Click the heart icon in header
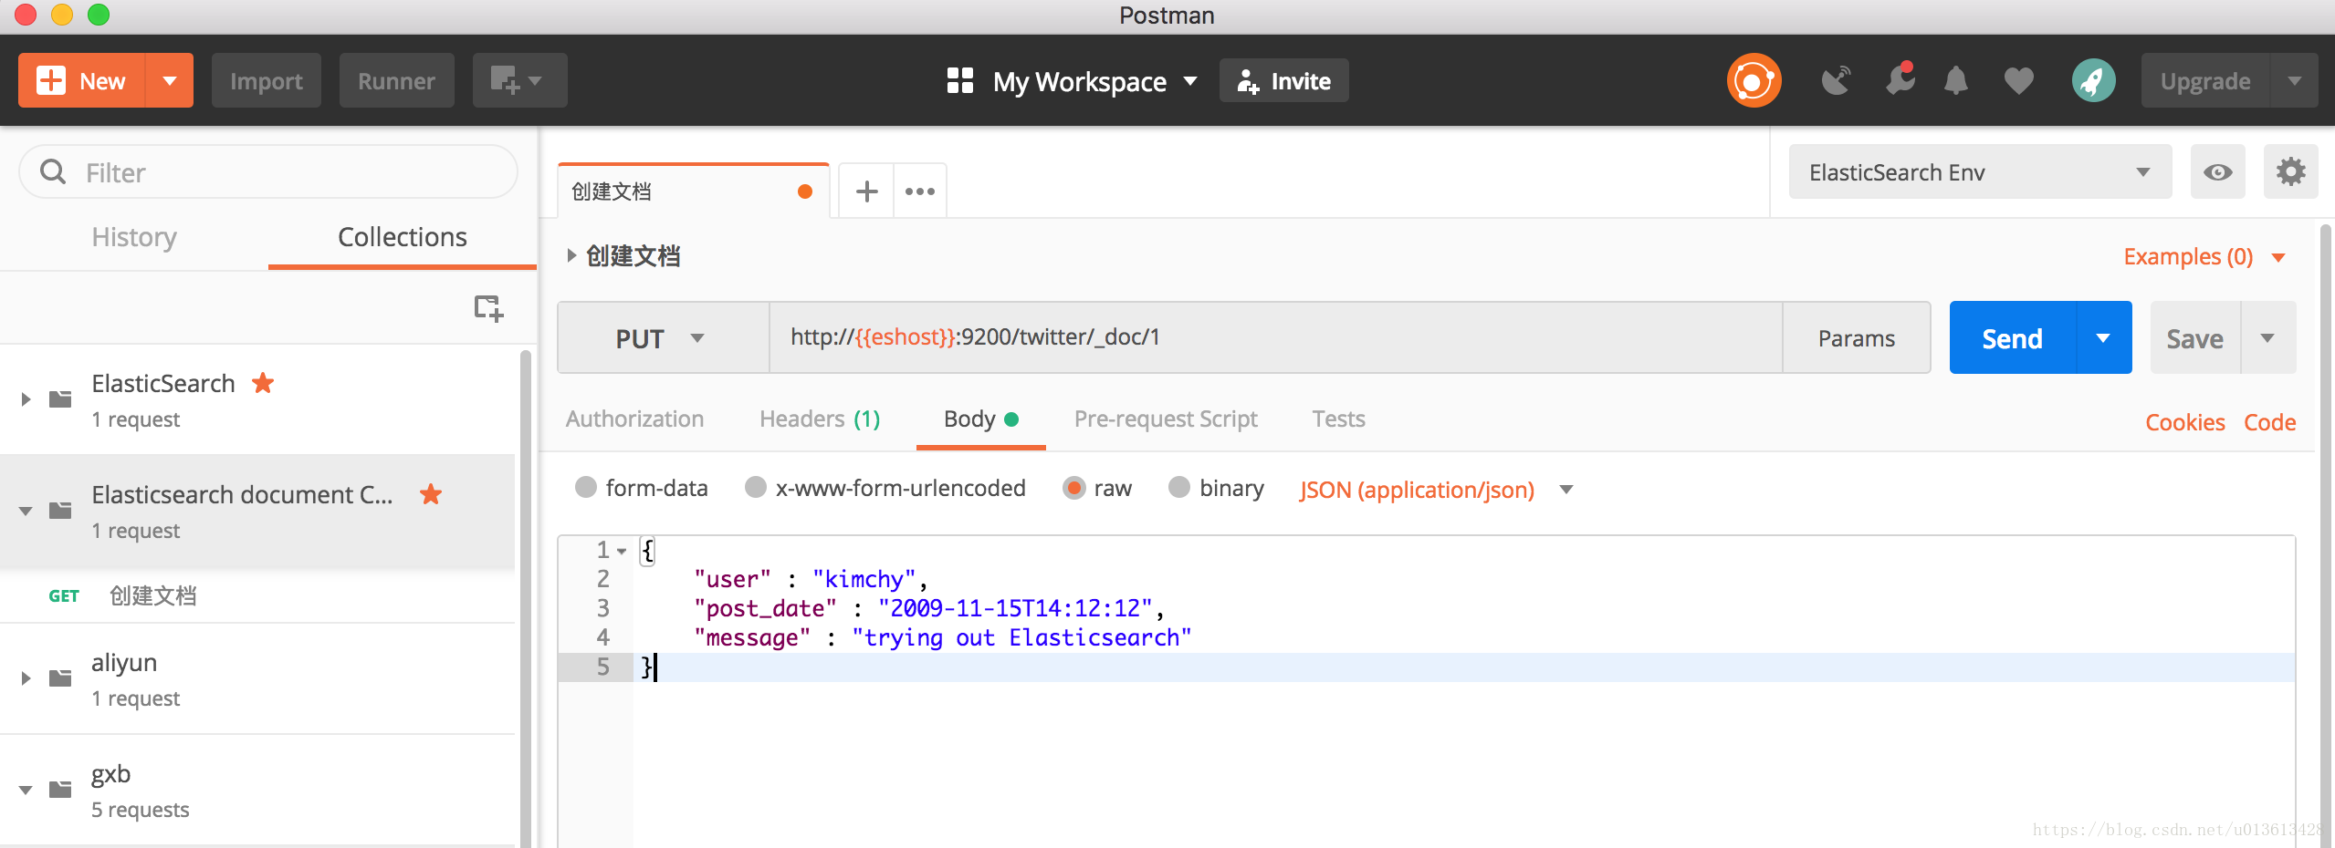 click(2018, 80)
